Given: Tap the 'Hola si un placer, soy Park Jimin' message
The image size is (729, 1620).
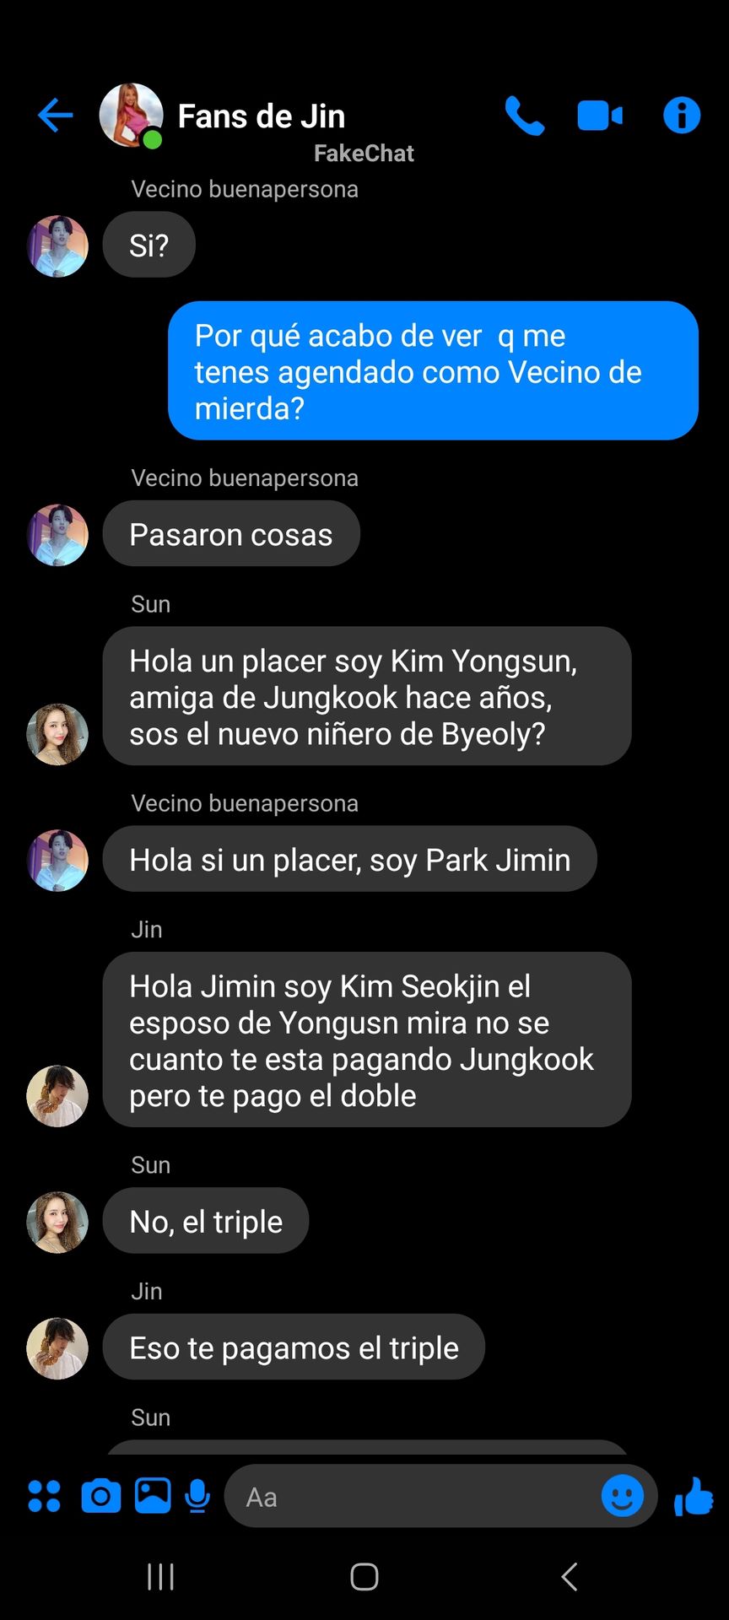Looking at the screenshot, I should (x=350, y=859).
